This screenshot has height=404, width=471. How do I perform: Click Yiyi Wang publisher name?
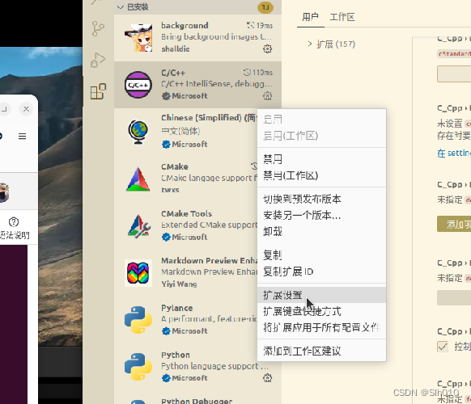(179, 284)
